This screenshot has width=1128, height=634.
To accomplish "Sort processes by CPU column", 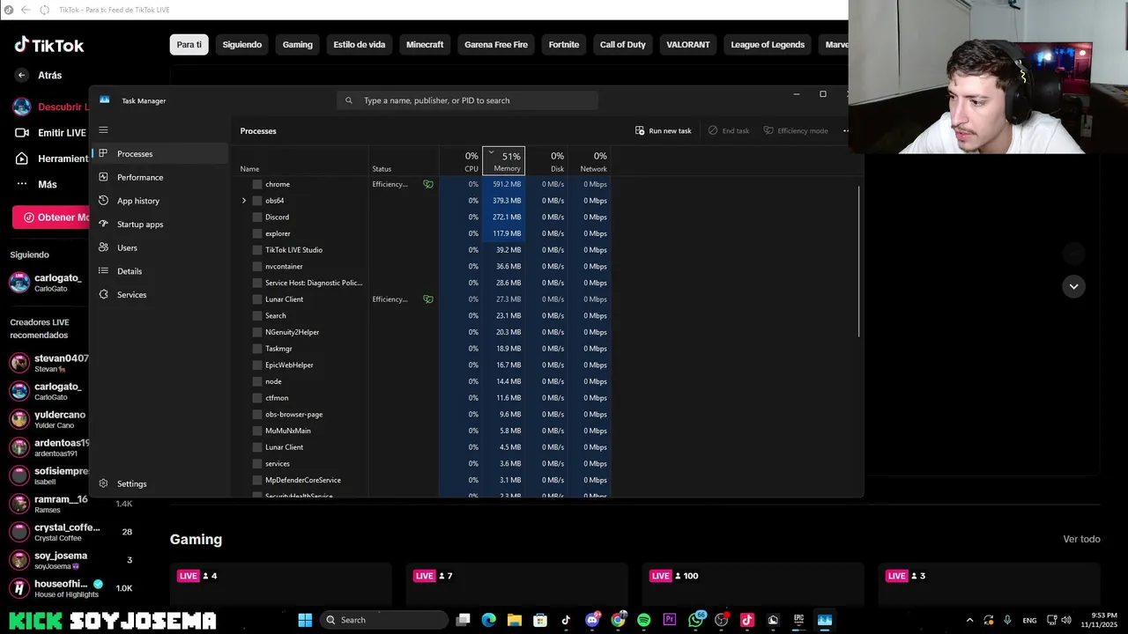I will point(461,161).
